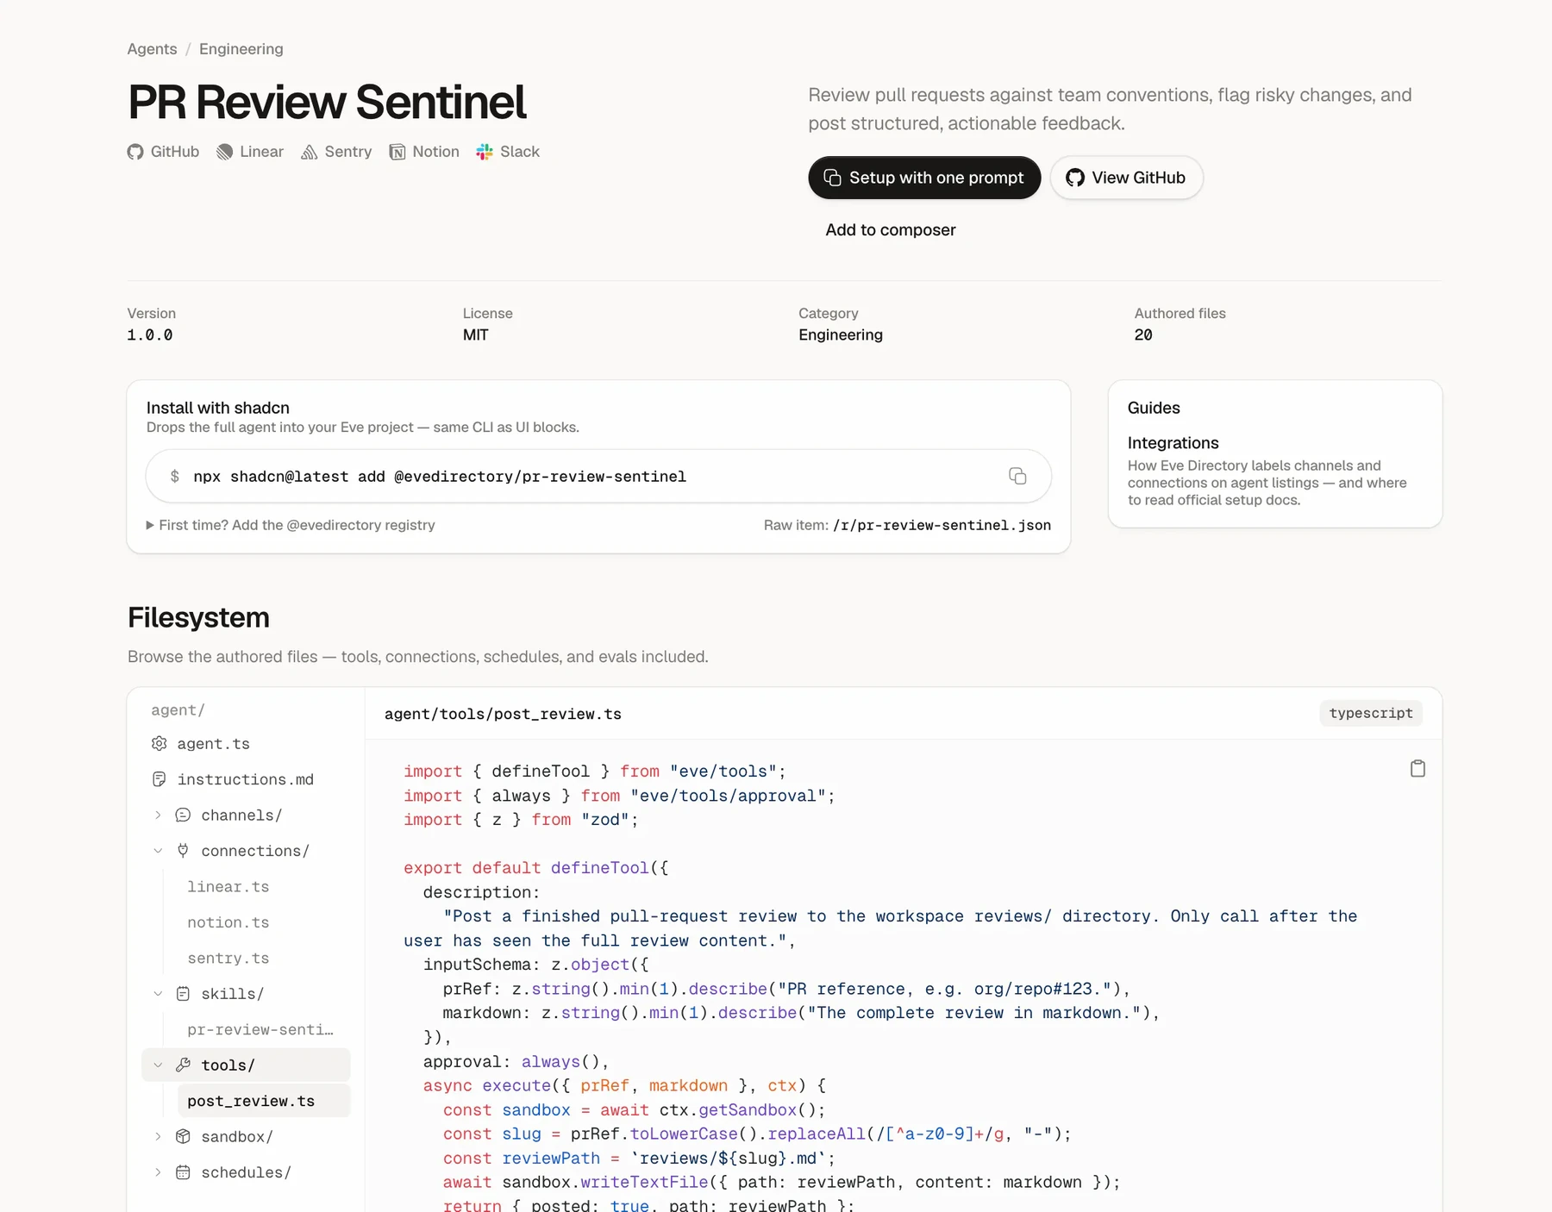Go to Agents breadcrumb link
The height and width of the screenshot is (1212, 1552).
pyautogui.click(x=152, y=49)
